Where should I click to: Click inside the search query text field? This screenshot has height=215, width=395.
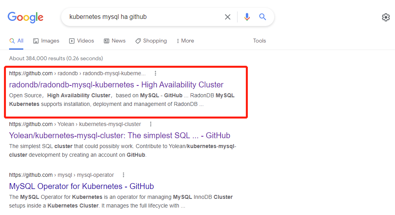[142, 17]
